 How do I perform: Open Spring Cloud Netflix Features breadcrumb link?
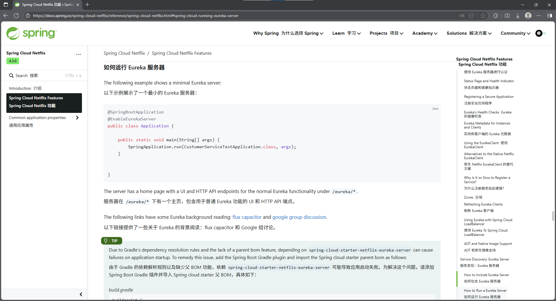(182, 53)
